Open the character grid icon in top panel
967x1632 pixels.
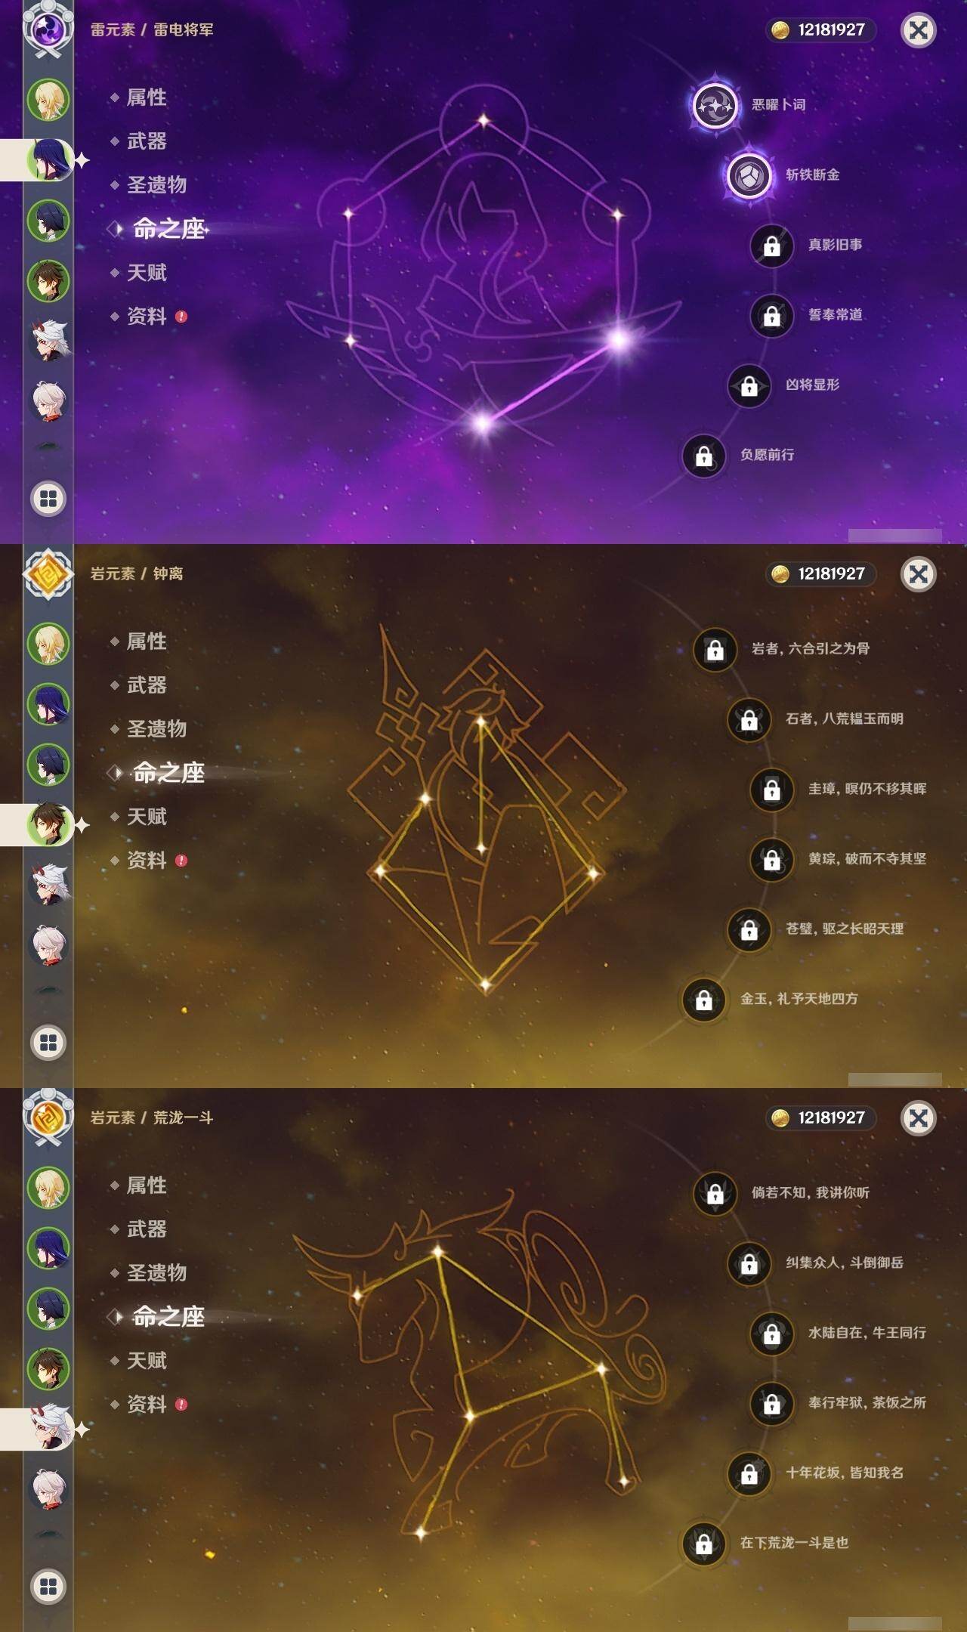pos(48,499)
